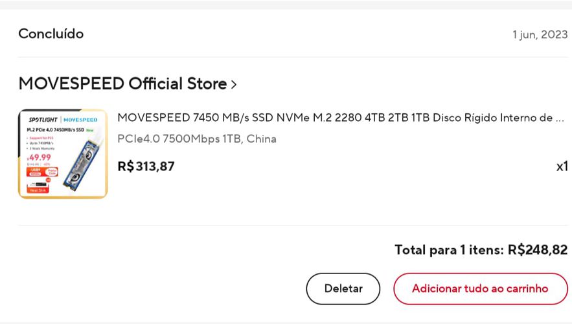Open the SSD product thumbnail image
The width and height of the screenshot is (572, 324).
(x=63, y=154)
